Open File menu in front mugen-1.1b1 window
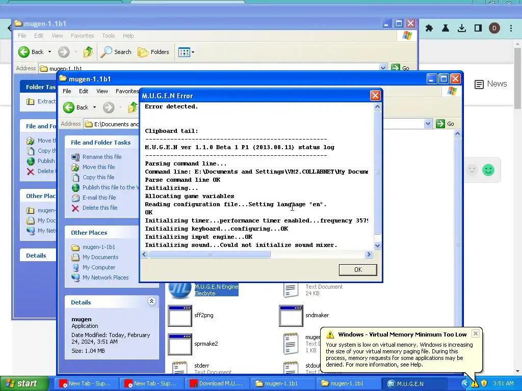The image size is (522, 391). click(x=67, y=91)
